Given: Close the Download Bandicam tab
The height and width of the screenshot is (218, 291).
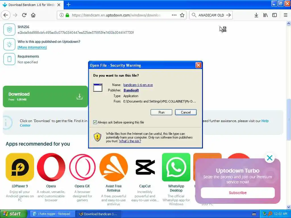Looking at the screenshot, I should coord(59,5).
